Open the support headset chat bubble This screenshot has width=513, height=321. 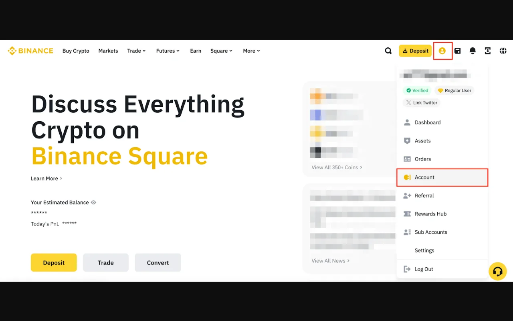498,271
